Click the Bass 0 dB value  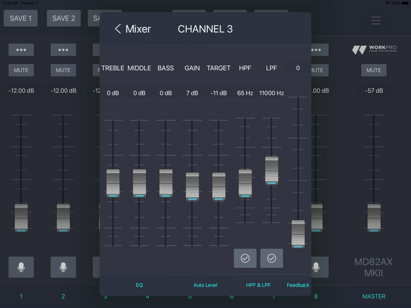[x=166, y=93]
